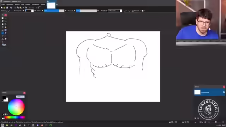Open the blend mode Normal dropdown
The width and height of the screenshot is (226, 127).
137,11
